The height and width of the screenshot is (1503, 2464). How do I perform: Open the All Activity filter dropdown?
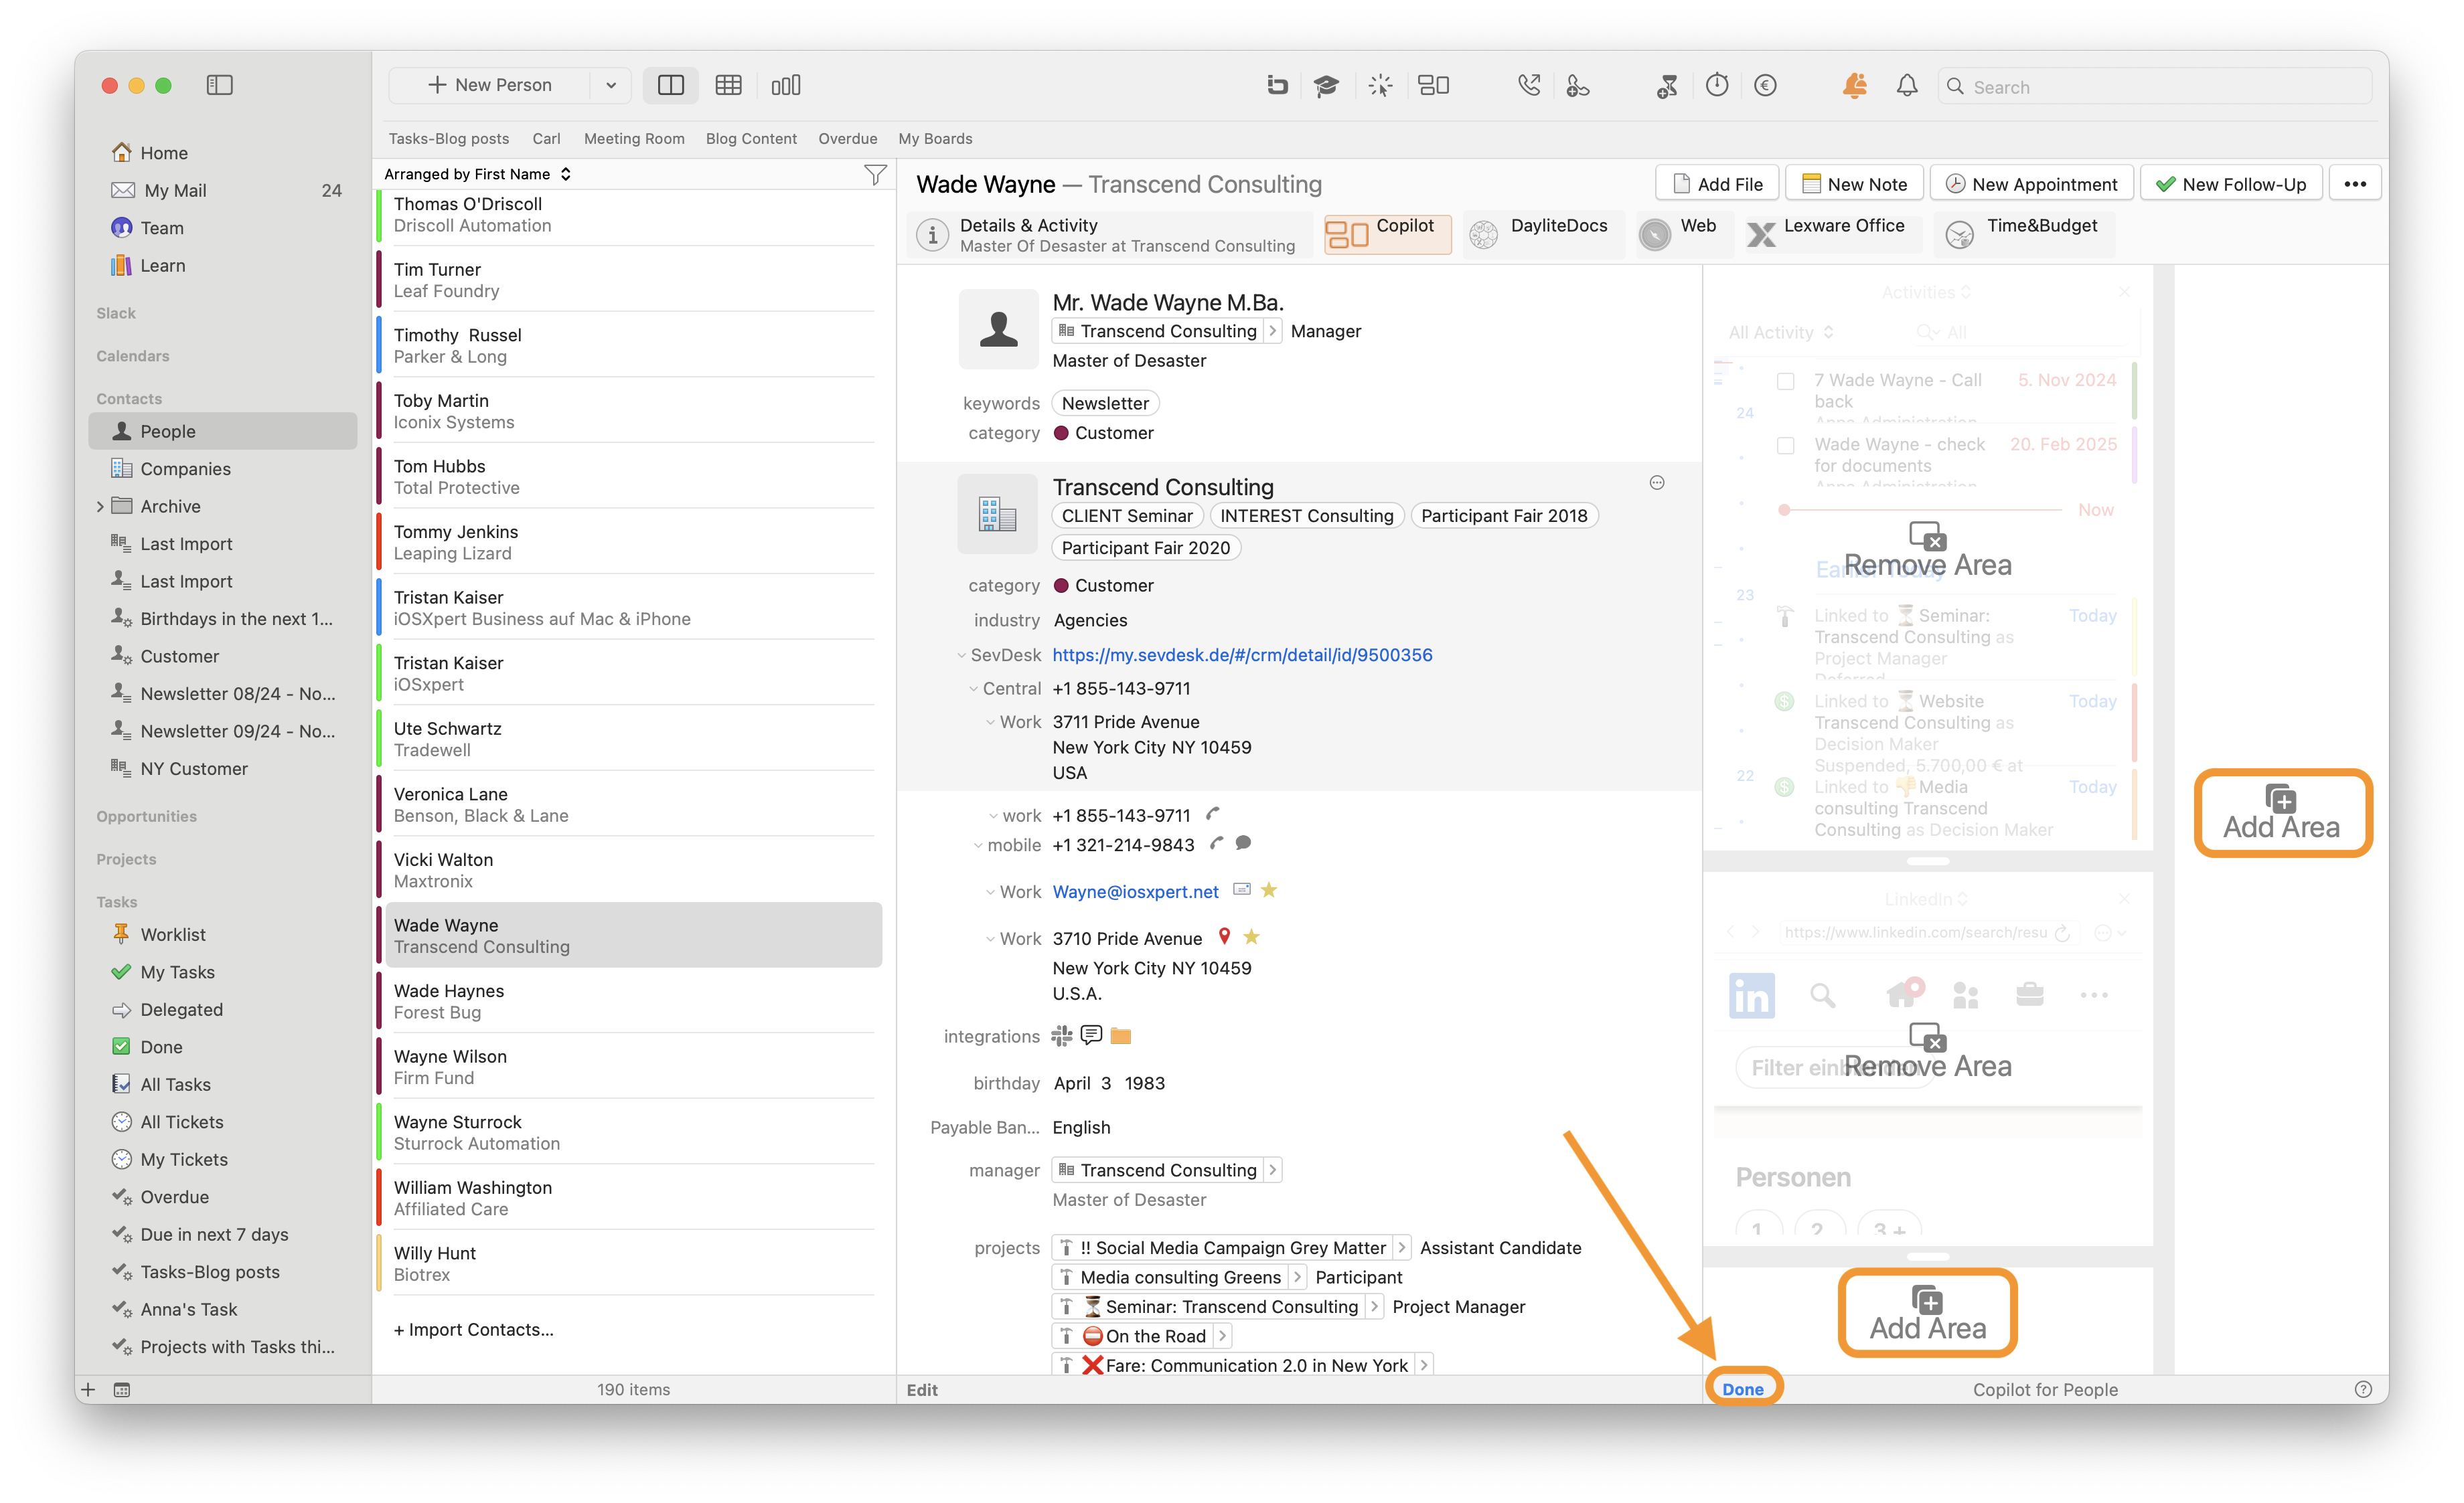point(1781,332)
